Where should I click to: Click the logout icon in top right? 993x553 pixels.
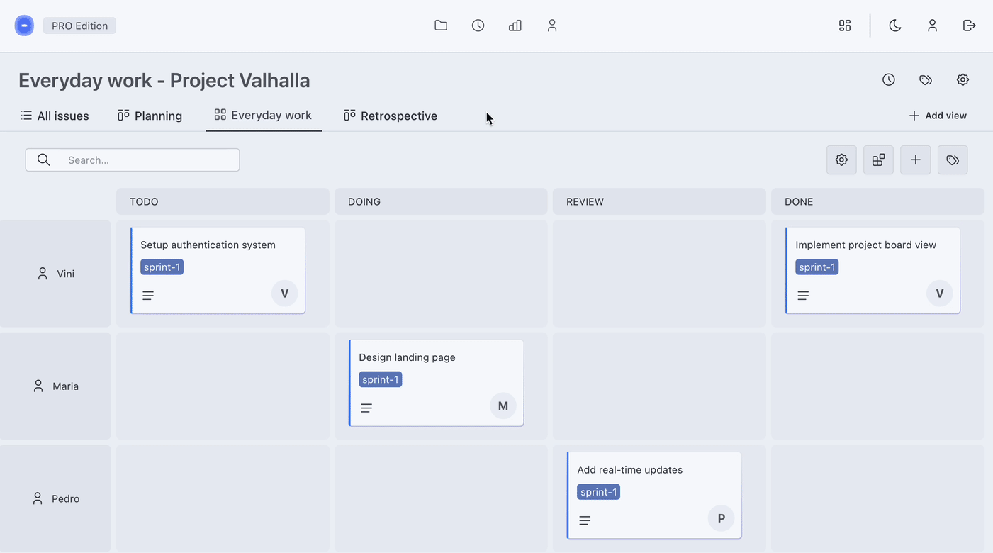(x=969, y=26)
